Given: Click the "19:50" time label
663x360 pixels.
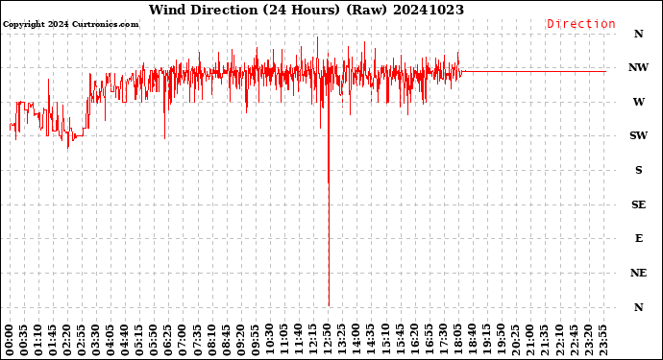Looking at the screenshot, I should tap(501, 340).
